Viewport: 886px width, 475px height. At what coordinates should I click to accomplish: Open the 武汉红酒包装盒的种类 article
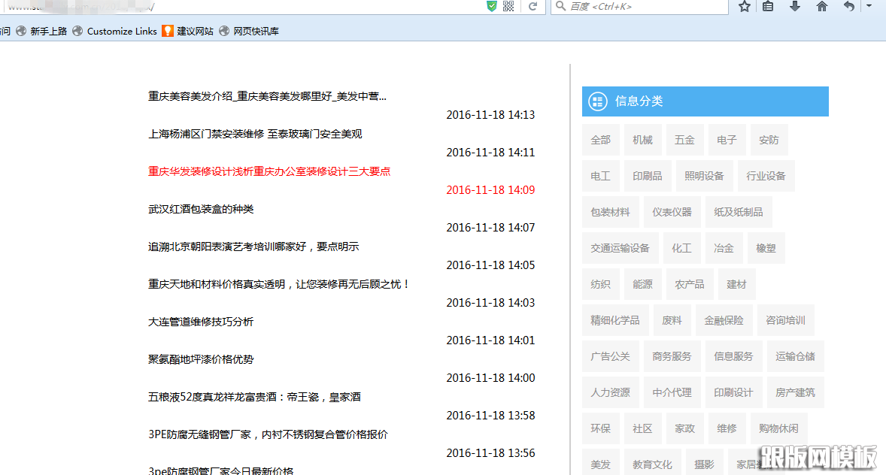201,209
